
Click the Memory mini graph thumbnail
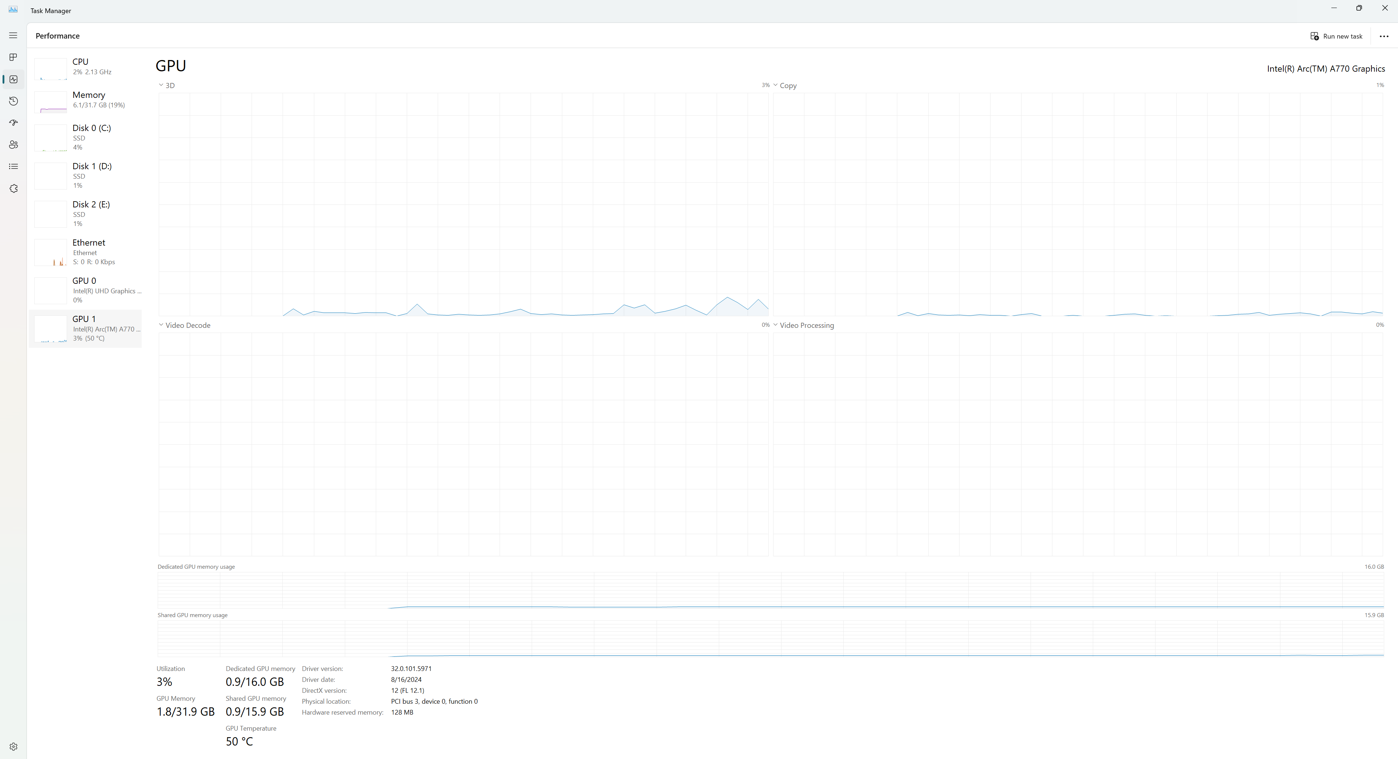pyautogui.click(x=51, y=102)
